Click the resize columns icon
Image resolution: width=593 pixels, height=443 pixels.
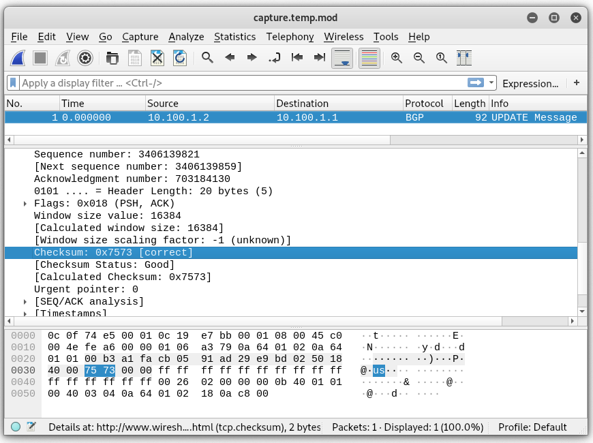click(464, 58)
